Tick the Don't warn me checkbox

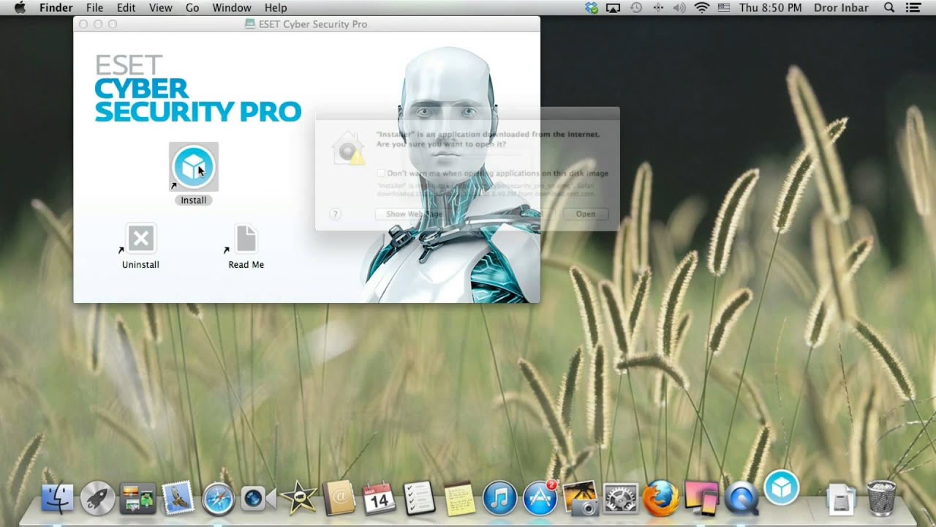pyautogui.click(x=381, y=173)
